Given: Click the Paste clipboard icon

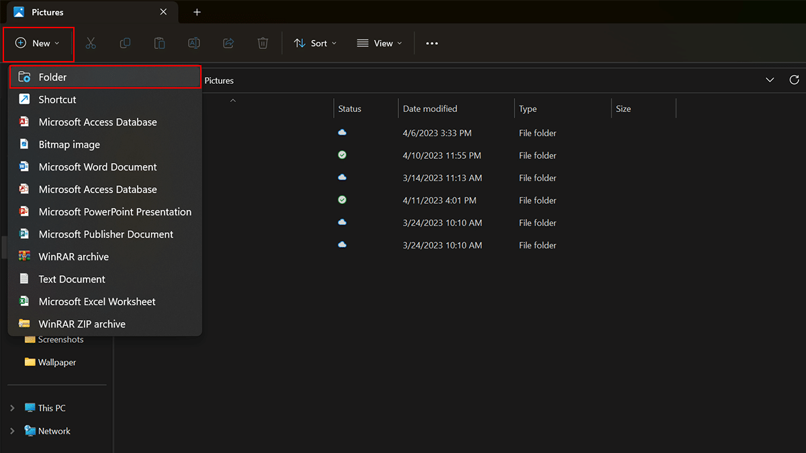Looking at the screenshot, I should 159,44.
